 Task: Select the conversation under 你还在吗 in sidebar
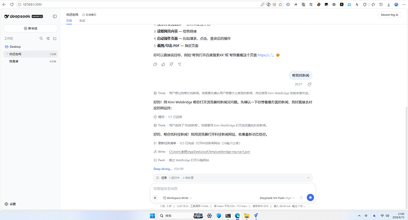(30, 61)
